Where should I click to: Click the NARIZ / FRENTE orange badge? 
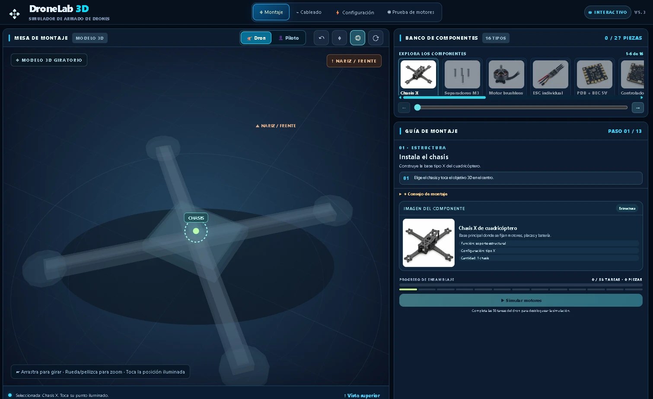pos(354,61)
